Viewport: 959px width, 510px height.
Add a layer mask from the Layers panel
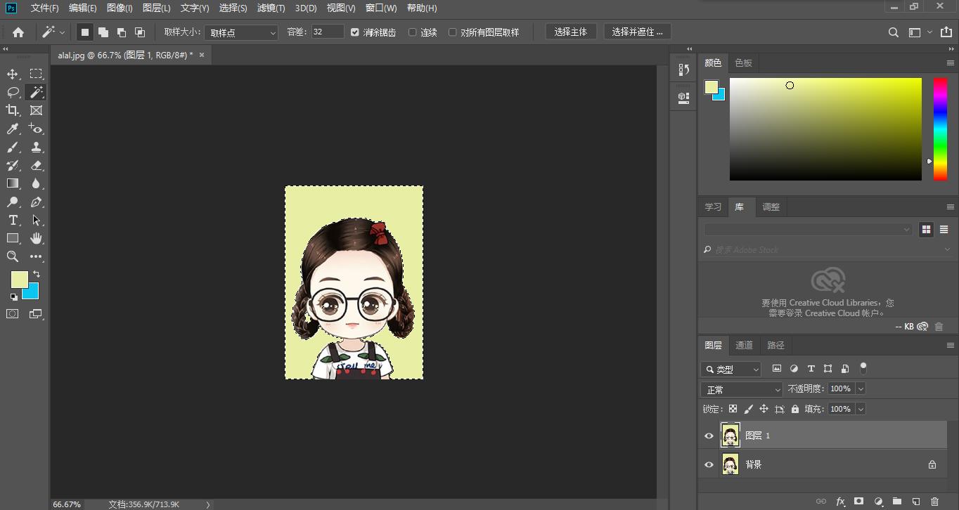point(859,501)
